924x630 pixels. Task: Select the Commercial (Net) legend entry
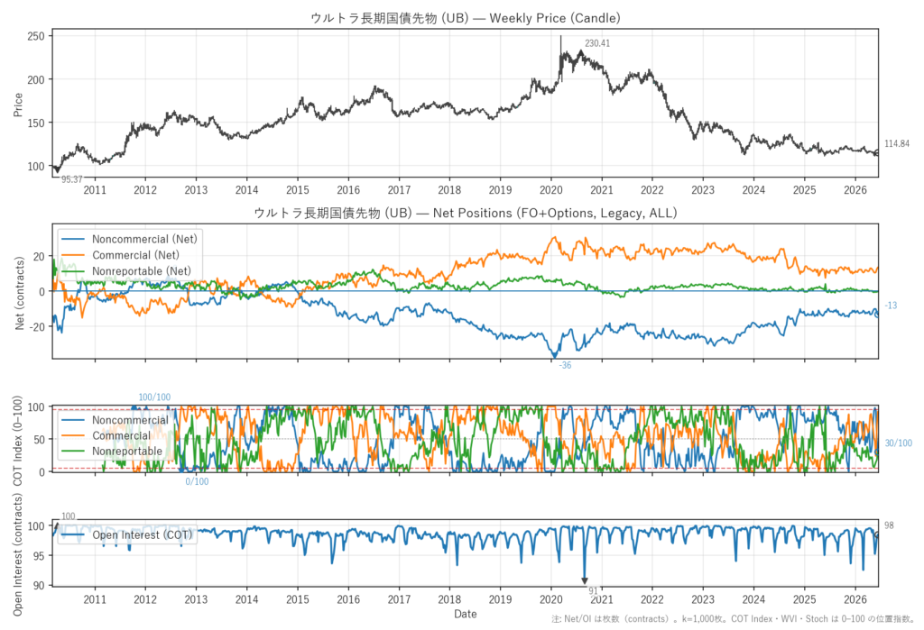coord(121,255)
